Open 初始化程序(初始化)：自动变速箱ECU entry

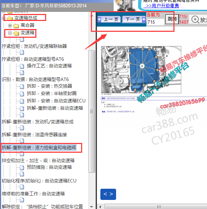point(39,181)
